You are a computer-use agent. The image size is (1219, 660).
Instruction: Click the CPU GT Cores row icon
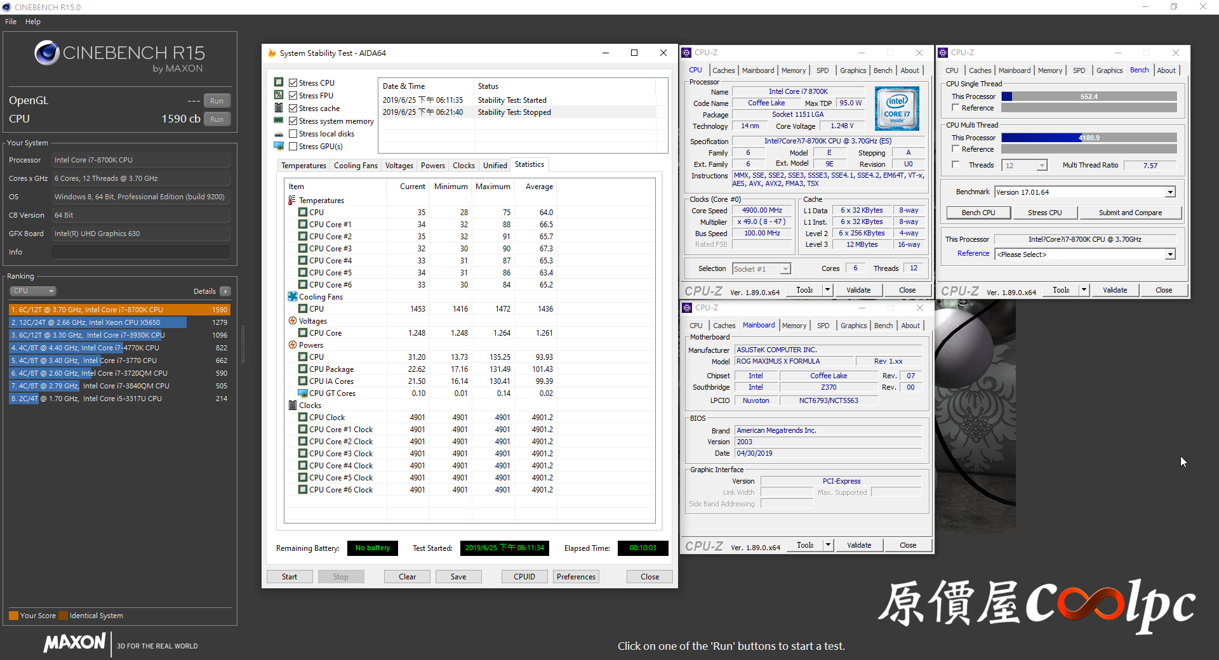[x=303, y=393]
